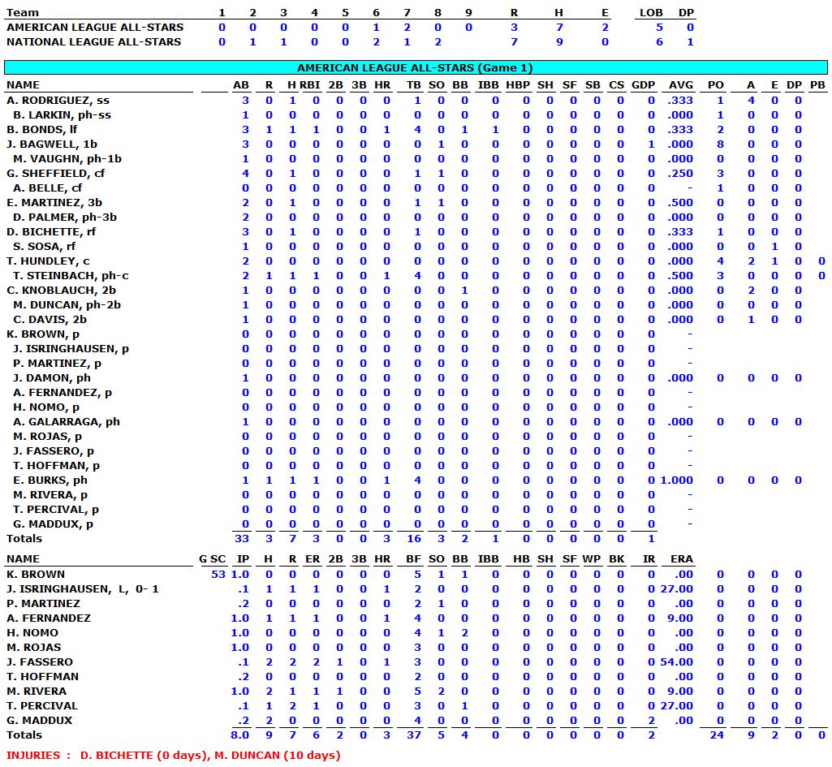Click T. PERCIVAL in pitching table
This screenshot has width=832, height=767.
(x=42, y=706)
